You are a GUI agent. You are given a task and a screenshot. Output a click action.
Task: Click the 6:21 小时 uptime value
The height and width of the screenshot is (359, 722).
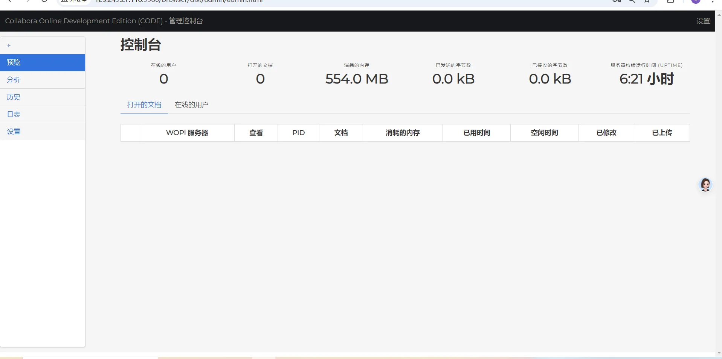pyautogui.click(x=647, y=79)
